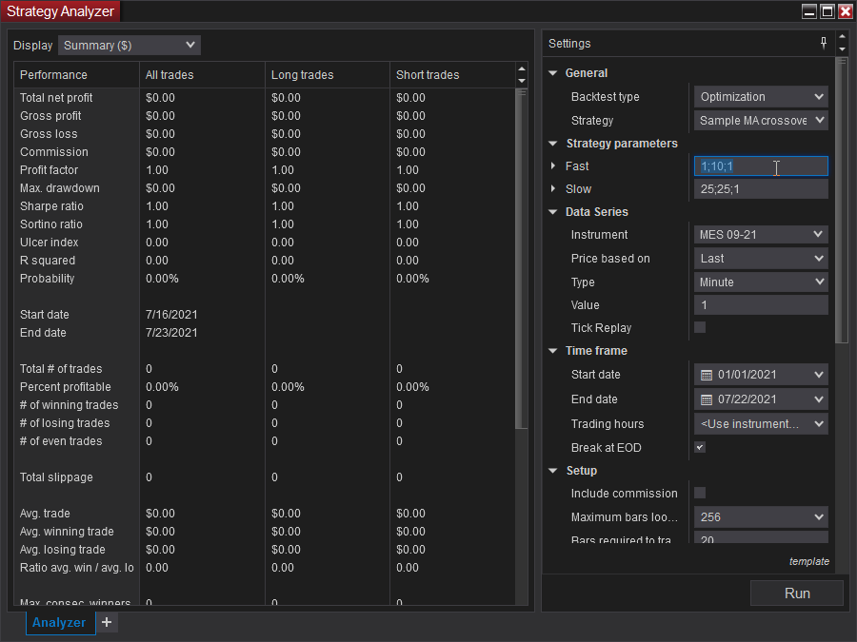The image size is (857, 642).
Task: Collapse the General section arrow
Action: click(x=553, y=73)
